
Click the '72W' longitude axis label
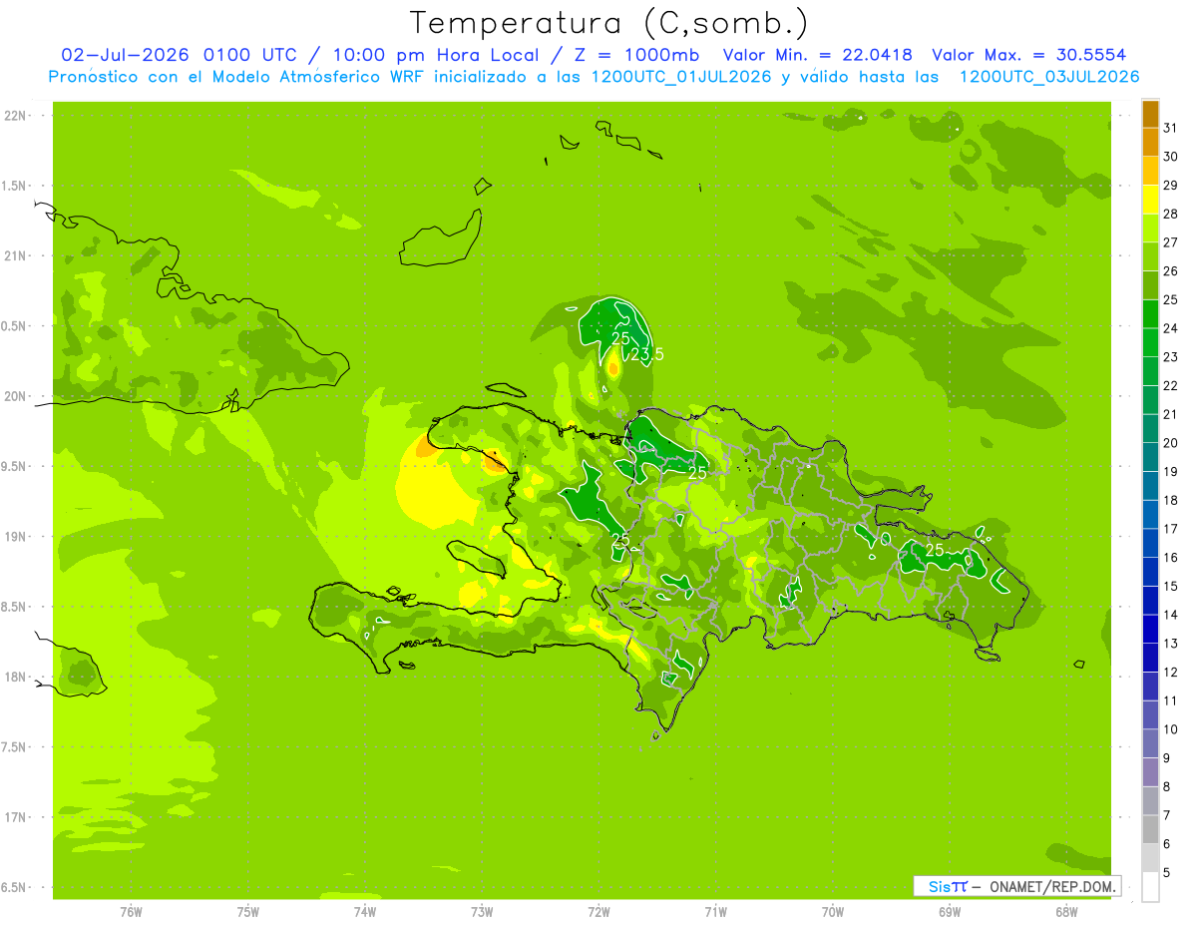click(x=598, y=912)
